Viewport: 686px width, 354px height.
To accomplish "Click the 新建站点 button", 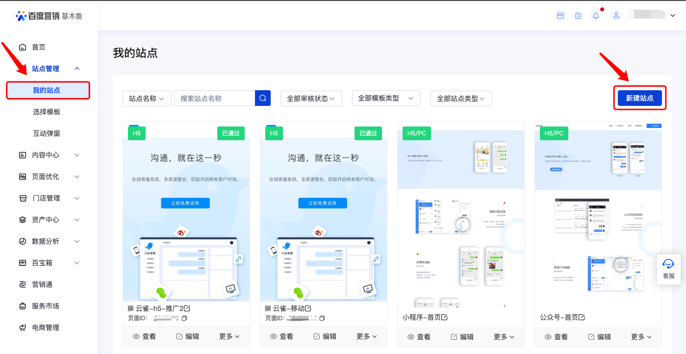I will (639, 98).
